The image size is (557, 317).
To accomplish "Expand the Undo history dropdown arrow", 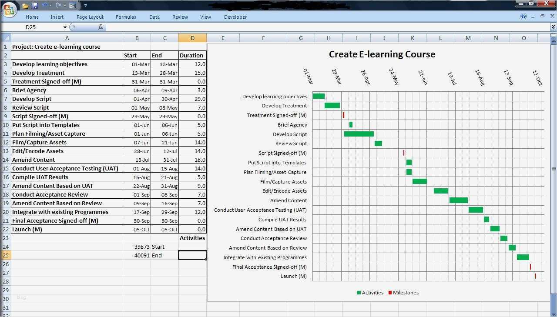I will (x=50, y=5).
